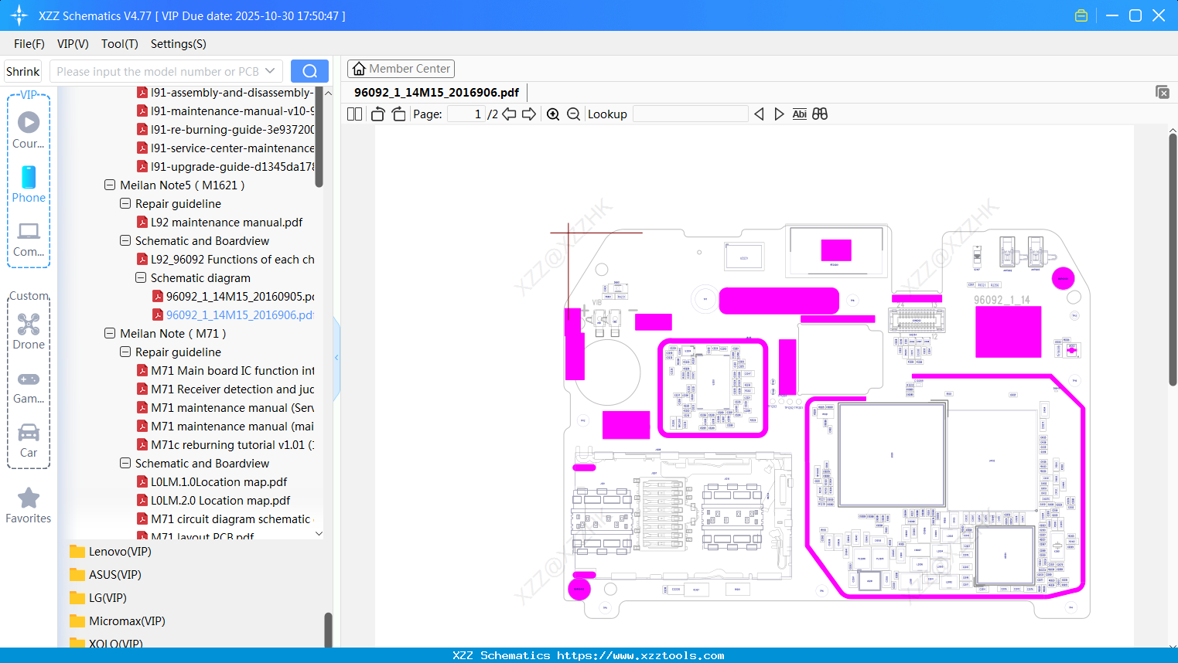Open the L92_96092 Functions file
The height and width of the screenshot is (663, 1178).
(226, 260)
